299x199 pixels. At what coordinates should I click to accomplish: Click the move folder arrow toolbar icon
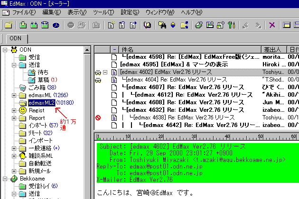click(x=184, y=25)
